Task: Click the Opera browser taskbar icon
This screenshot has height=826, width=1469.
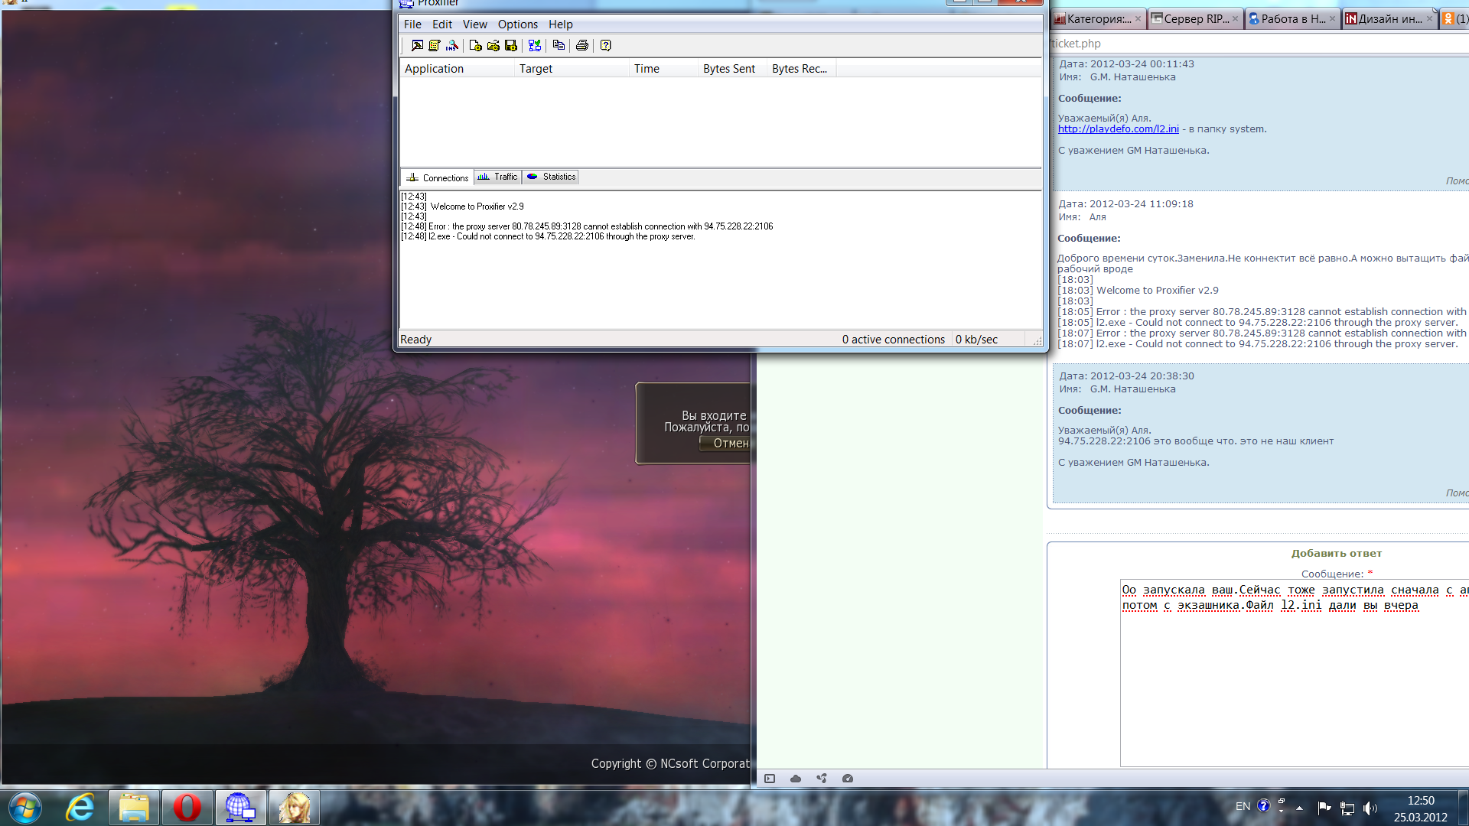Action: click(x=187, y=808)
